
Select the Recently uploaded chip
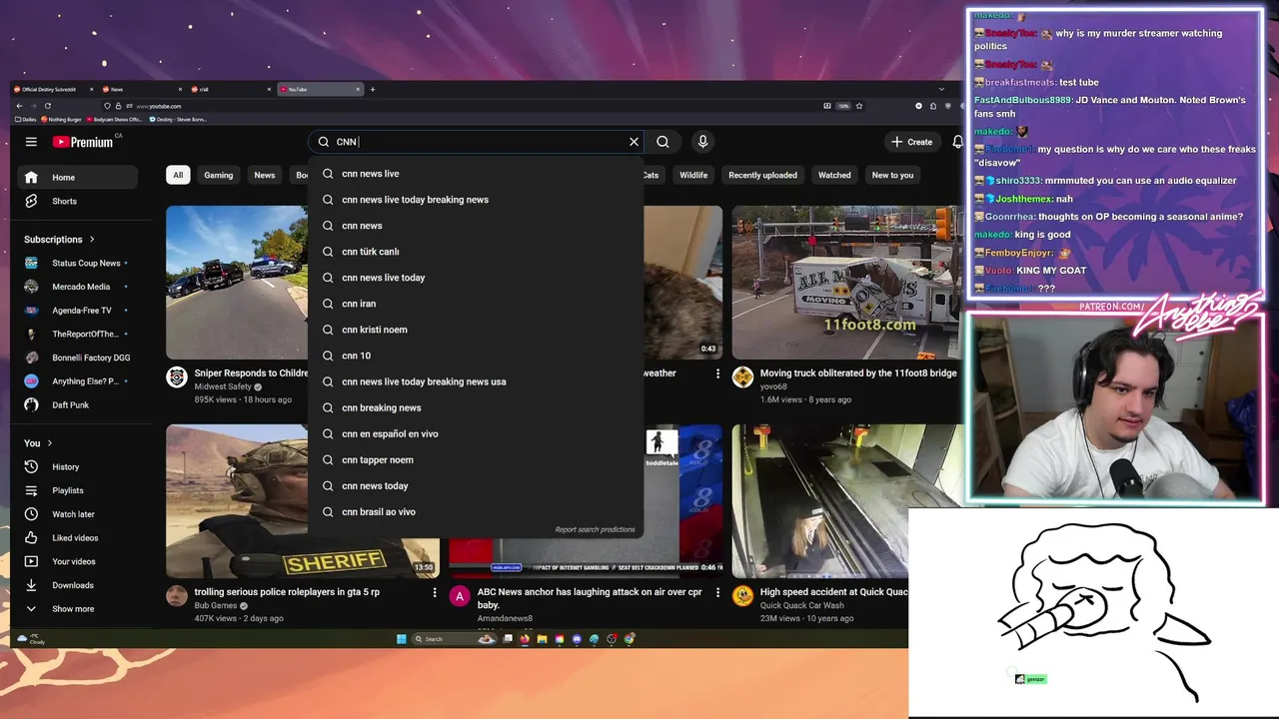(x=762, y=175)
